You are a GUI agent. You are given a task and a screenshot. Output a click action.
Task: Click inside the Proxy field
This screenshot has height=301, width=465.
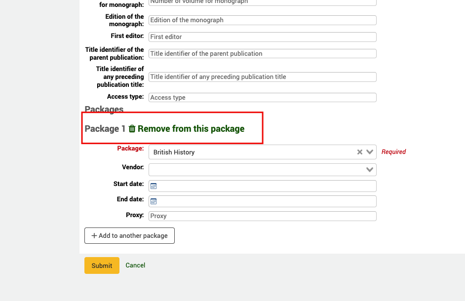pos(262,216)
